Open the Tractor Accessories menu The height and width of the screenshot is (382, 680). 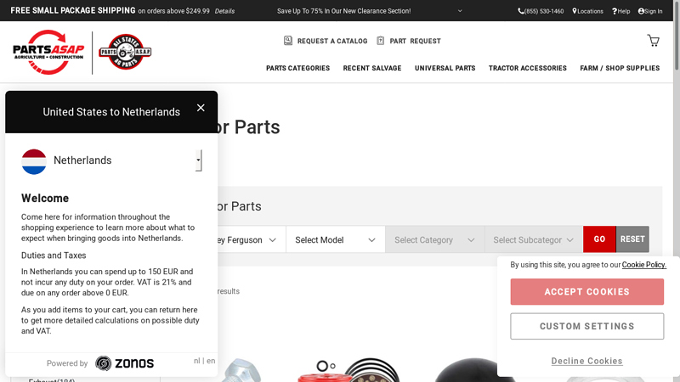pos(527,68)
